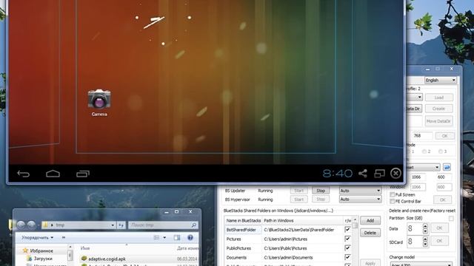The height and width of the screenshot is (266, 474).
Task: Click the Избранное star icon
Action: click(x=25, y=250)
